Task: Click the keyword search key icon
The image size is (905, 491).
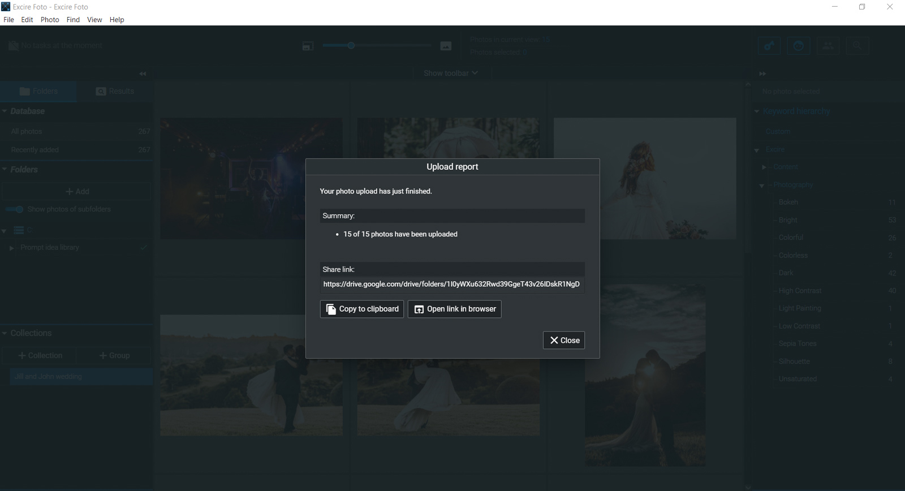Action: (x=769, y=46)
